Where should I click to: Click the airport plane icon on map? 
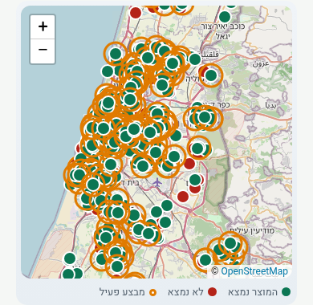point(157,183)
